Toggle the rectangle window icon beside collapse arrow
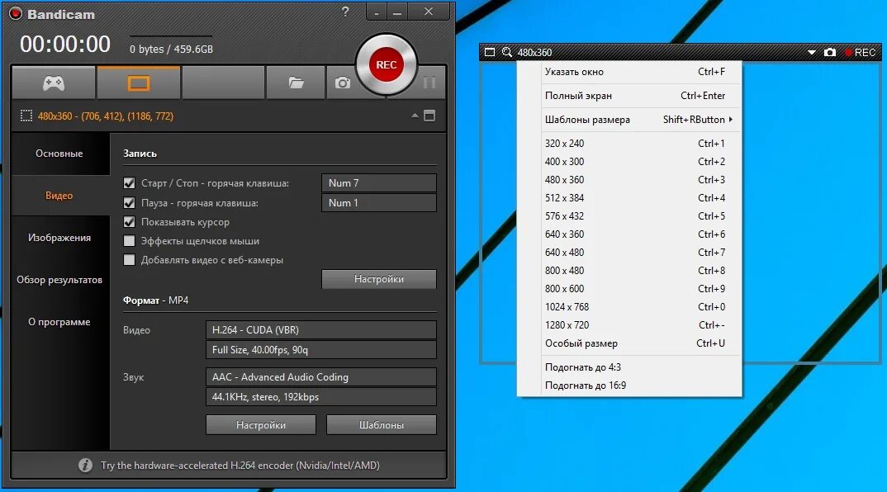Image resolution: width=887 pixels, height=492 pixels. (x=429, y=116)
